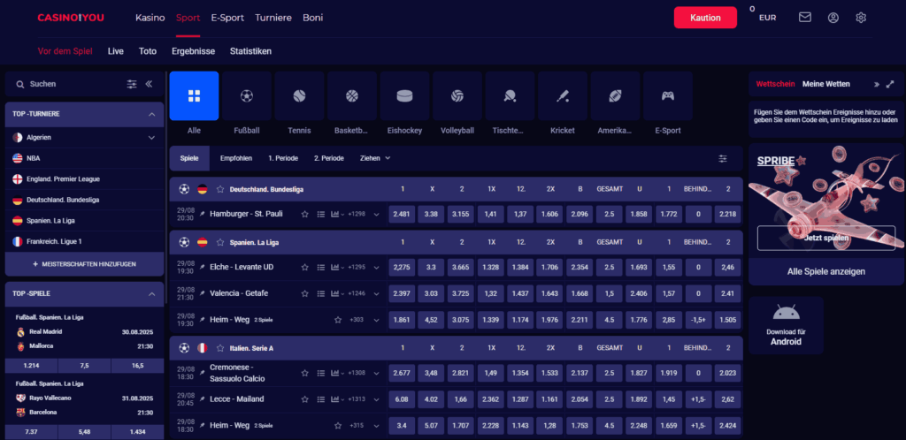Open the user account profile icon

point(833,18)
